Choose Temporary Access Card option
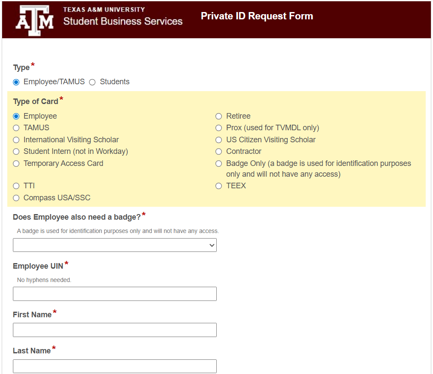Screen dimensions: 433x374 16,163
